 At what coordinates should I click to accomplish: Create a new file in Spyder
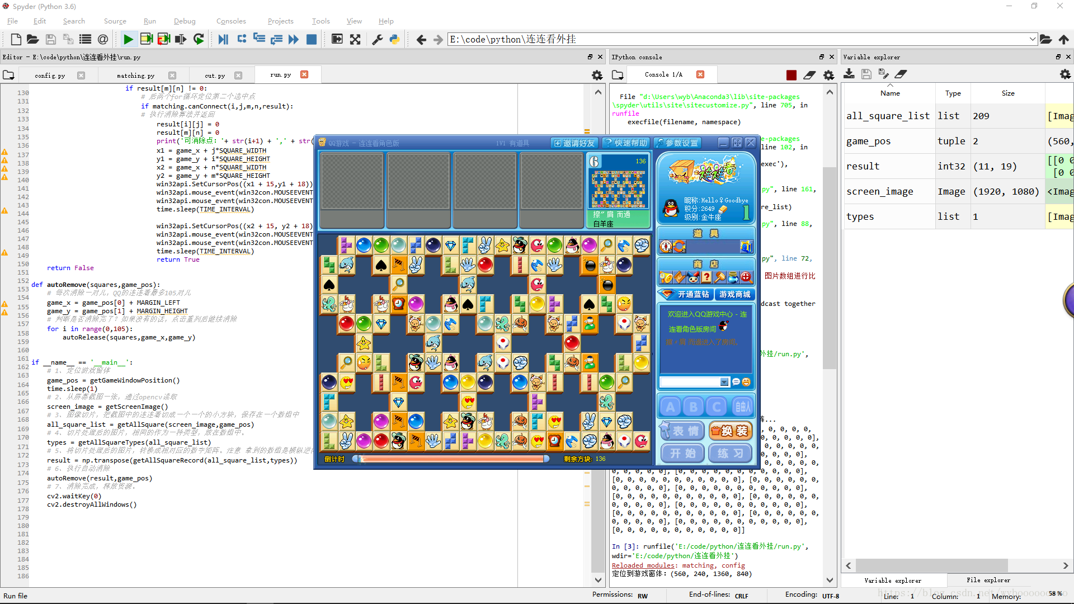pos(16,39)
